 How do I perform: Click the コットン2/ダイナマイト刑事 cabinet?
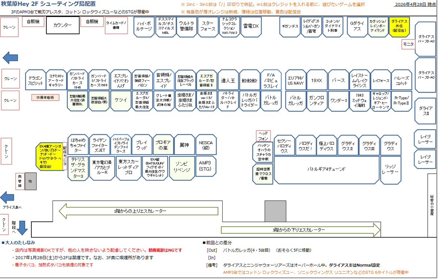(x=333, y=27)
